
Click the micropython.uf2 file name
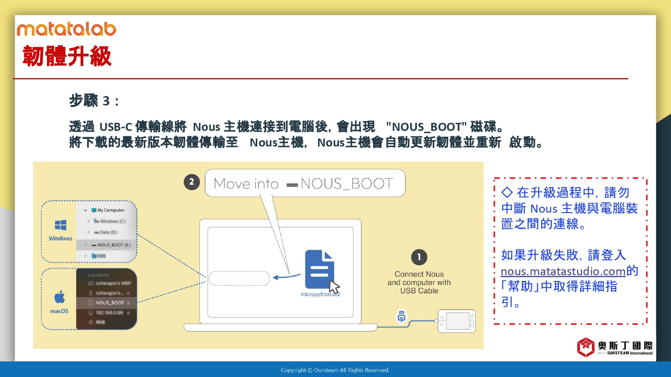(320, 294)
